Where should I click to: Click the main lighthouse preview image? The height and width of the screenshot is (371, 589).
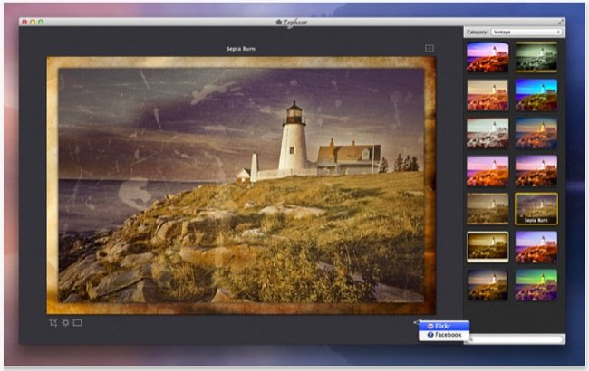[x=240, y=181]
